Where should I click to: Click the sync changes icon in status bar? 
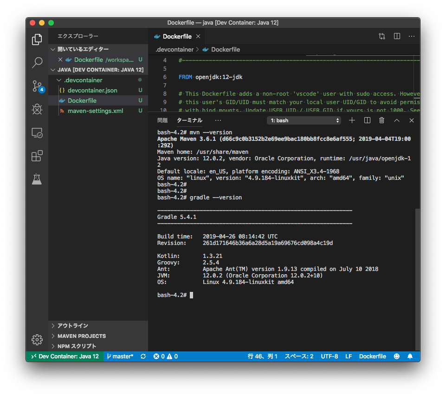coord(143,356)
